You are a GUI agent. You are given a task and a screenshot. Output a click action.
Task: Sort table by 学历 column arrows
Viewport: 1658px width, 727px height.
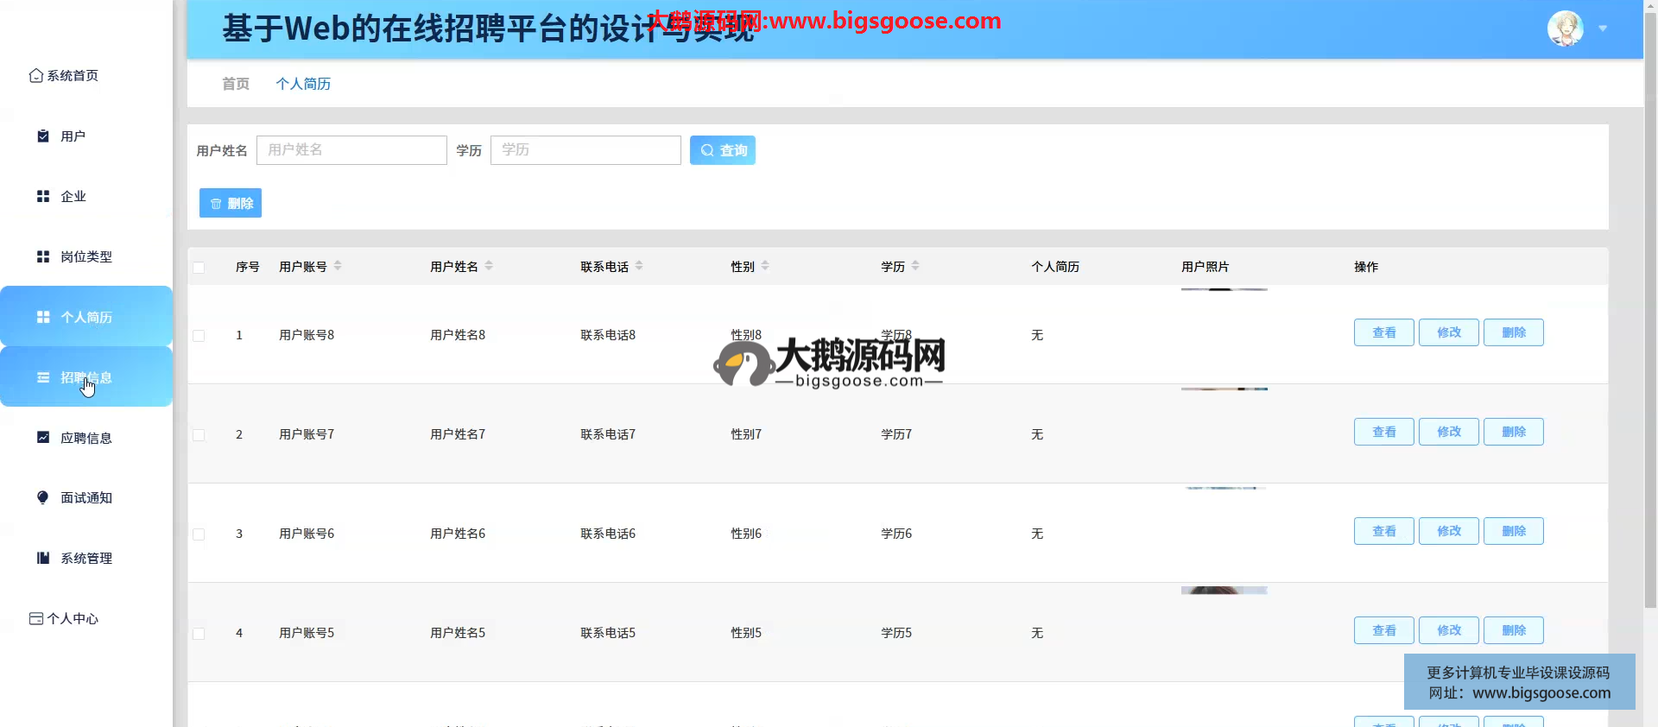[x=915, y=266]
